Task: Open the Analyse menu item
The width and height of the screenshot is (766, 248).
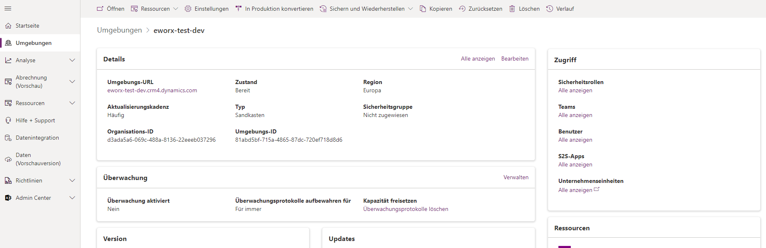Action: click(x=40, y=60)
